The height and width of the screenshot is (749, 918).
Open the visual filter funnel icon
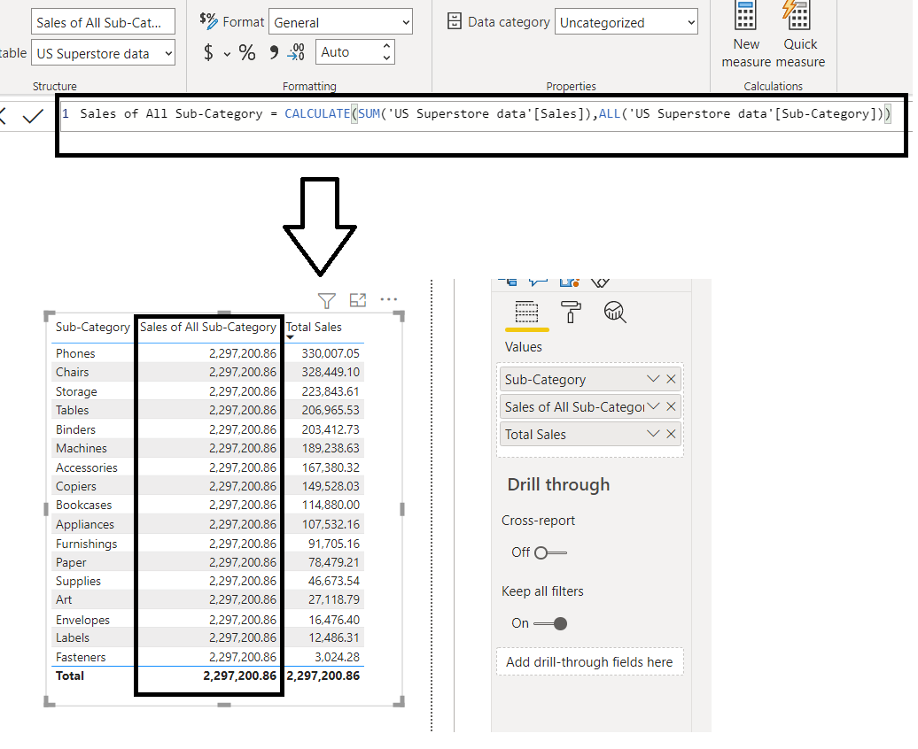coord(327,301)
